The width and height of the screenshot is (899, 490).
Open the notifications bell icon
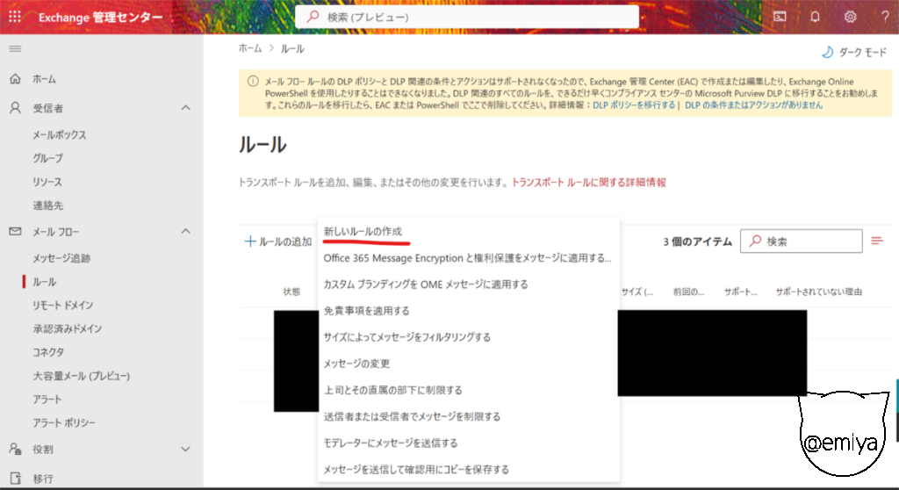click(815, 17)
